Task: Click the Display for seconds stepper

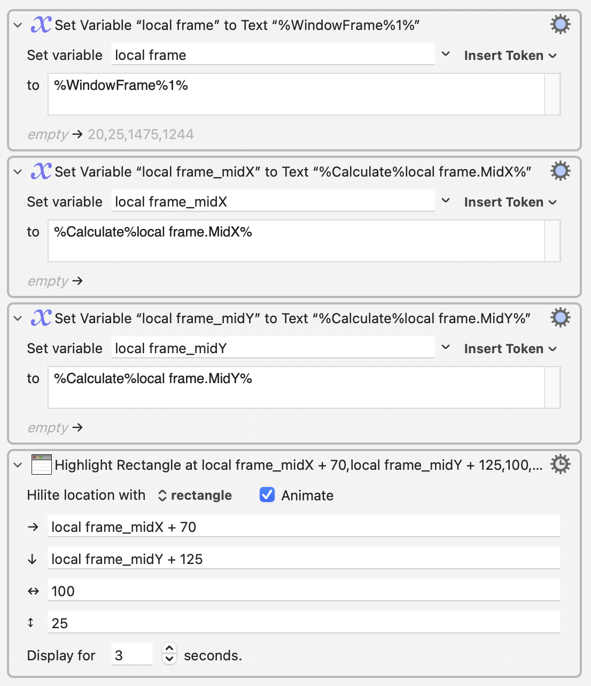Action: [x=169, y=653]
